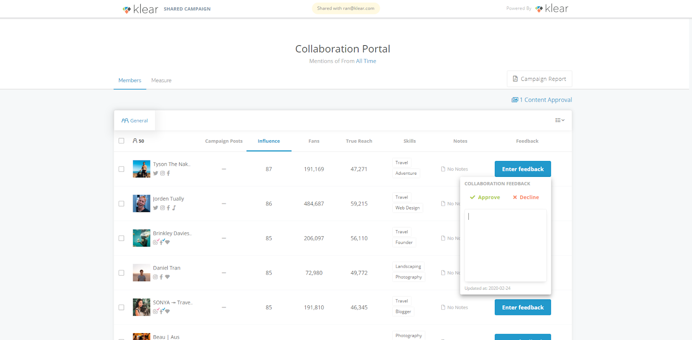Screen dimensions: 692x340
Task: Click the Blogger skill tag
Action: [403, 312]
